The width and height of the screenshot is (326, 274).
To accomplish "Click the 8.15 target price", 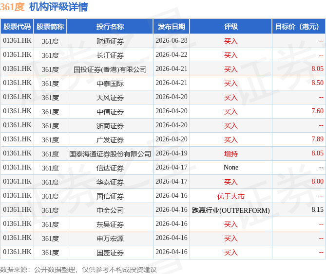I will click(317, 209).
